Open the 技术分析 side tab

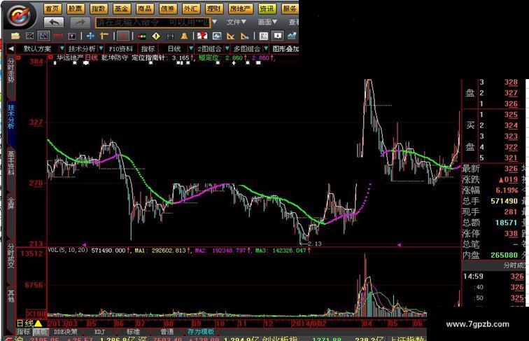[x=11, y=117]
